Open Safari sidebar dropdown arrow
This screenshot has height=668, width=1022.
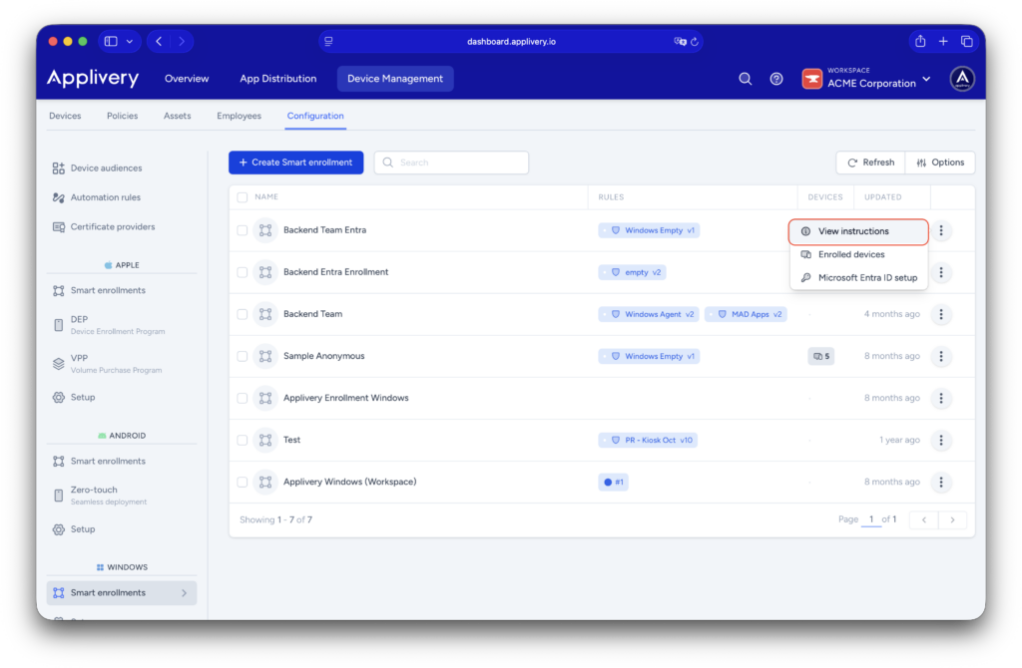pos(130,42)
